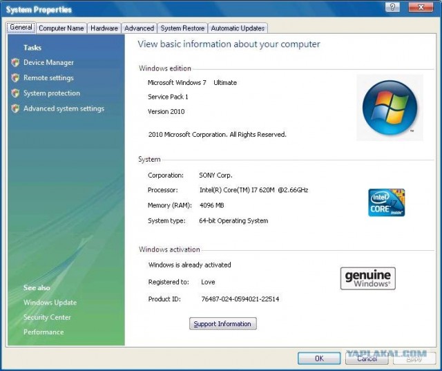Click Version 2010 text

coord(166,112)
